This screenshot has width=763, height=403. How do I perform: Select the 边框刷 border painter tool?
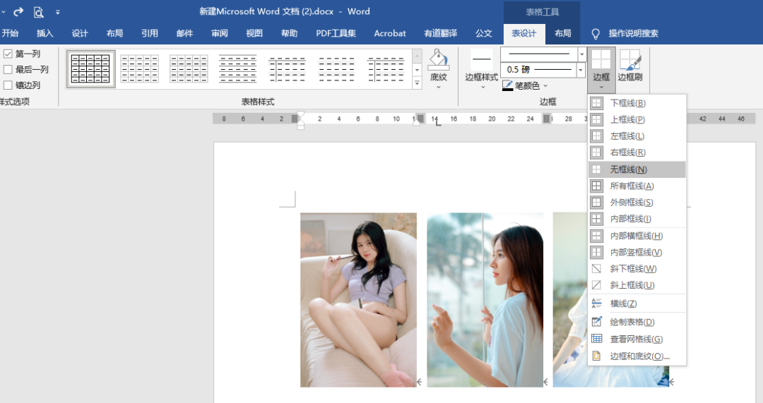coord(630,65)
